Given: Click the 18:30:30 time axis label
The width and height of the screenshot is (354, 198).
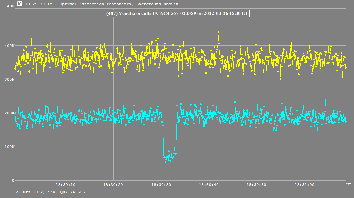Looking at the screenshot, I should coord(162,185).
